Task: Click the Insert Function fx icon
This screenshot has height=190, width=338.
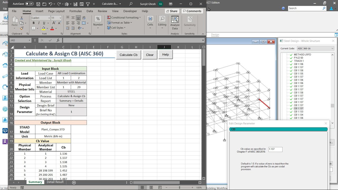Action: (58, 40)
